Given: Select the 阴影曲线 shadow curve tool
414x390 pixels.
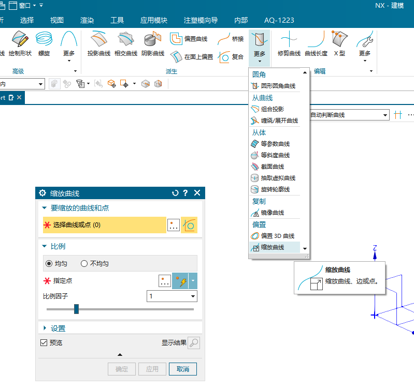Looking at the screenshot, I should (153, 43).
